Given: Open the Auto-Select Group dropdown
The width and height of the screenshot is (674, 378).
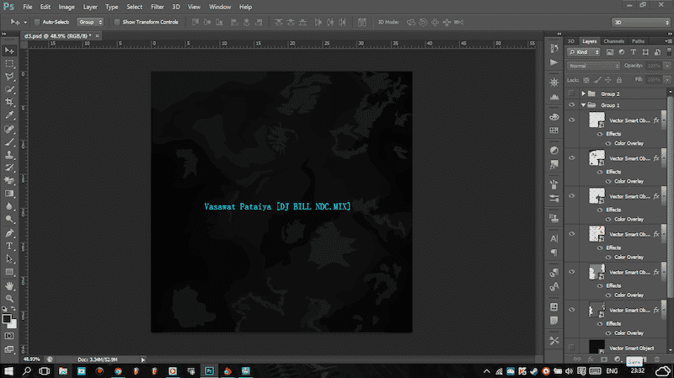Looking at the screenshot, I should click(x=90, y=22).
